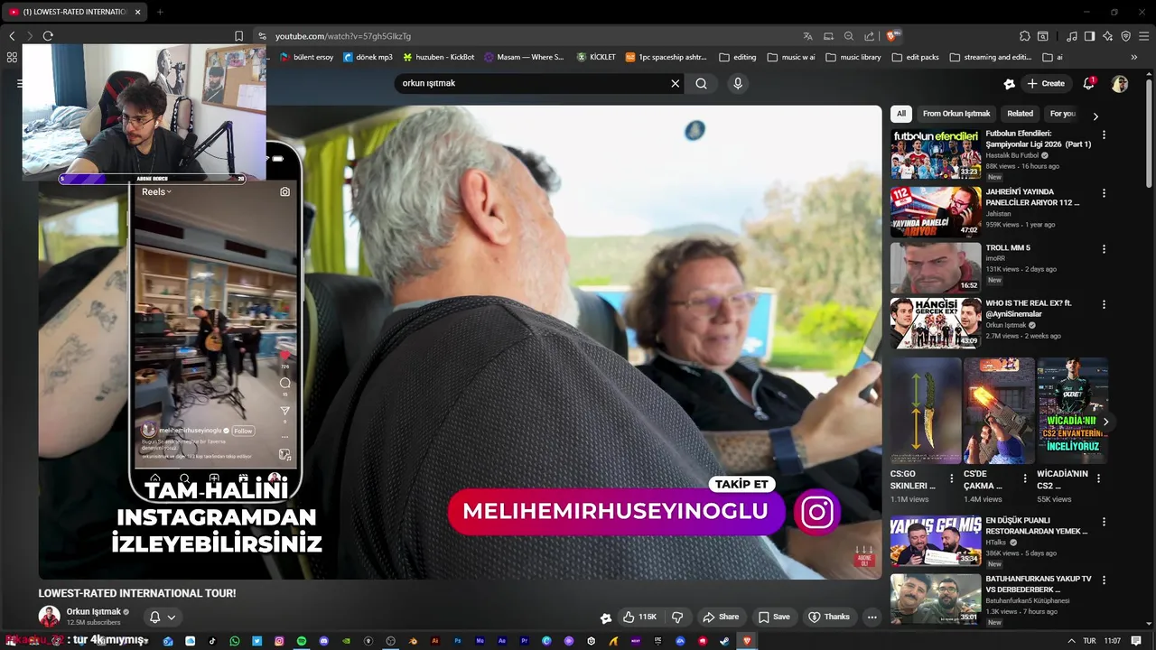
Task: Open options for BATUHANFURKANS YAKUP TV video
Action: click(x=1104, y=580)
